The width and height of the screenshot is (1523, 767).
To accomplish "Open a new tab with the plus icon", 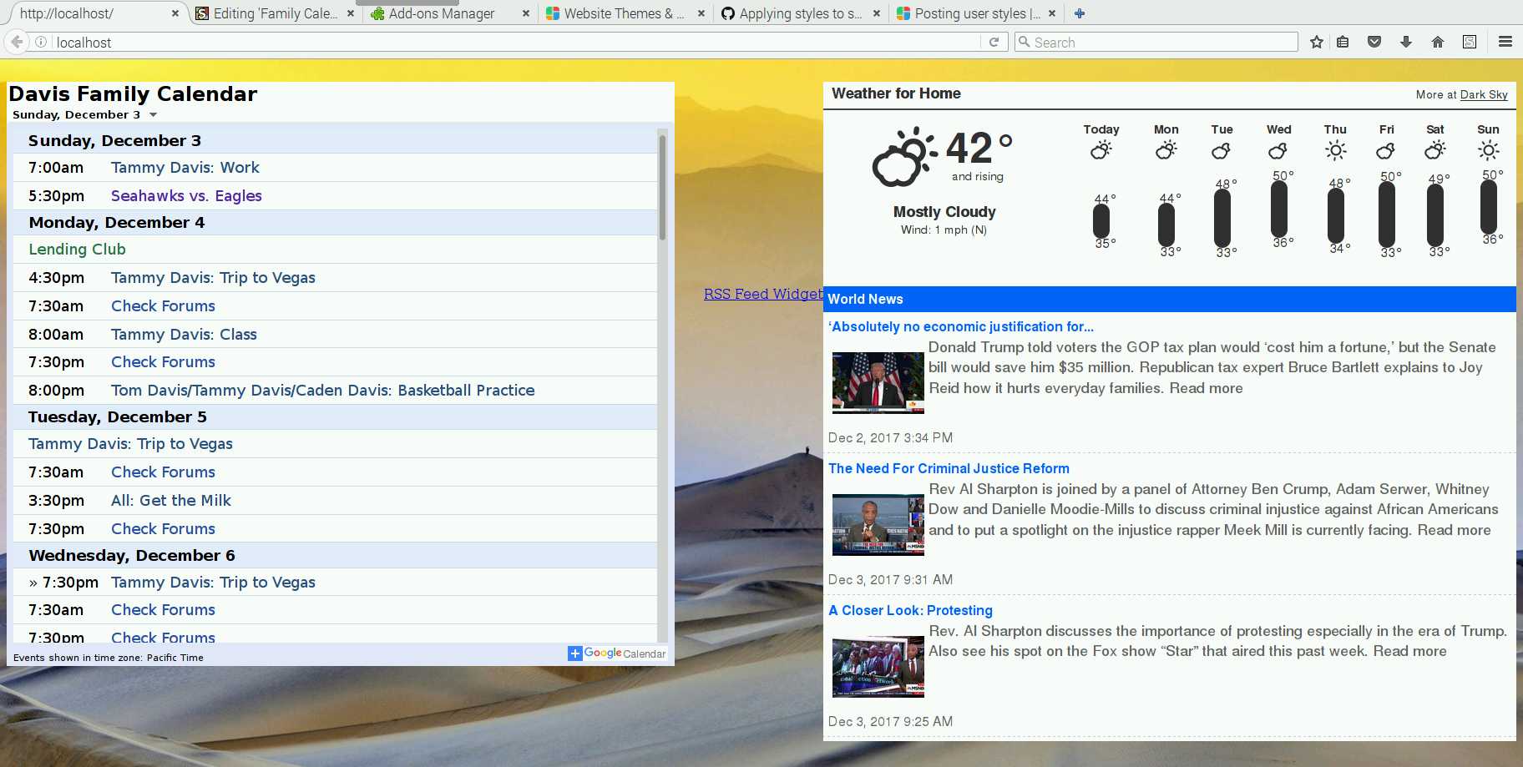I will [x=1080, y=13].
